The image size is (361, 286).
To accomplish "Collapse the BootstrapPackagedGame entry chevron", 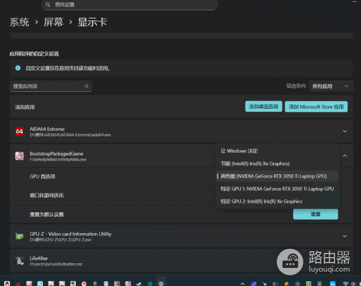I will point(345,156).
